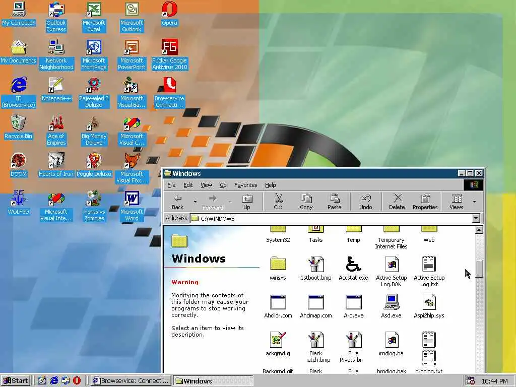Select Microsoft Visual FoxPro shortcut
516x387 pixels.
(x=132, y=168)
